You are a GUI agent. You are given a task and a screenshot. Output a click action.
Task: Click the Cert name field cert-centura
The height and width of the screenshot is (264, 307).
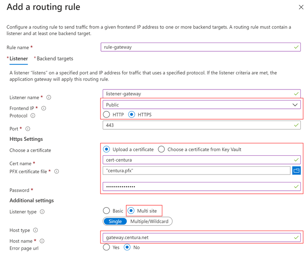202,160
